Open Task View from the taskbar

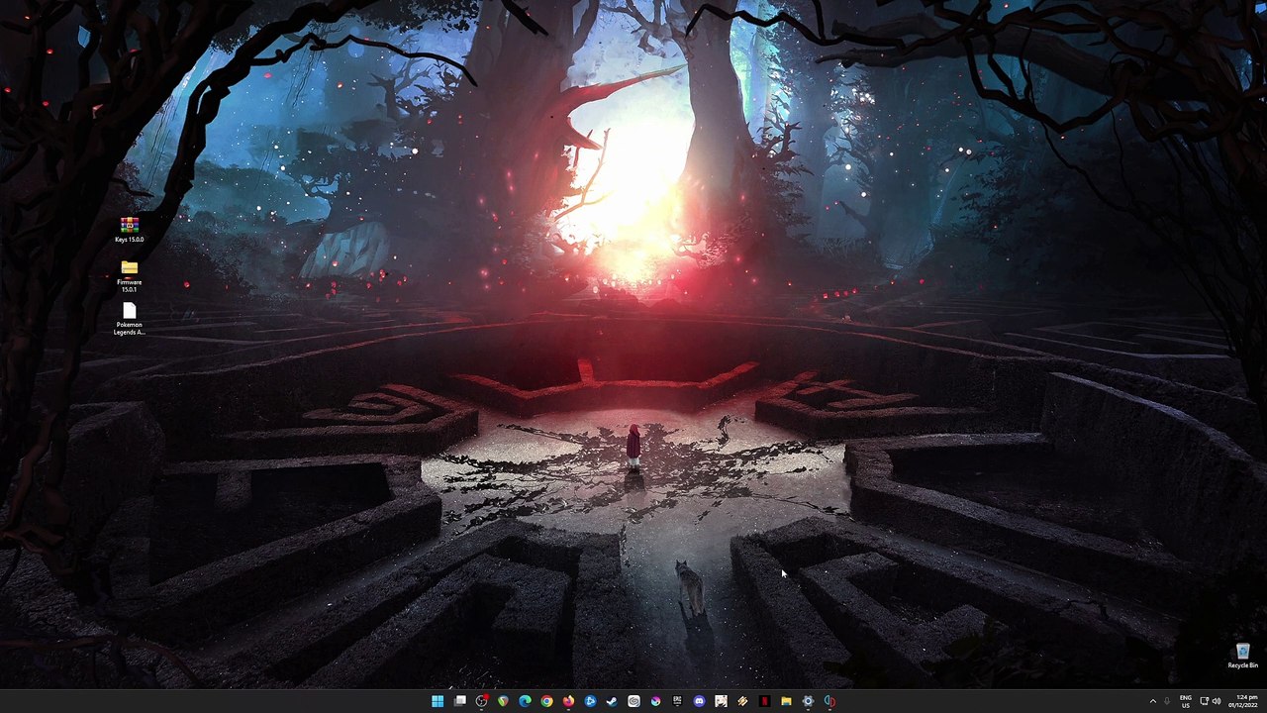point(459,701)
